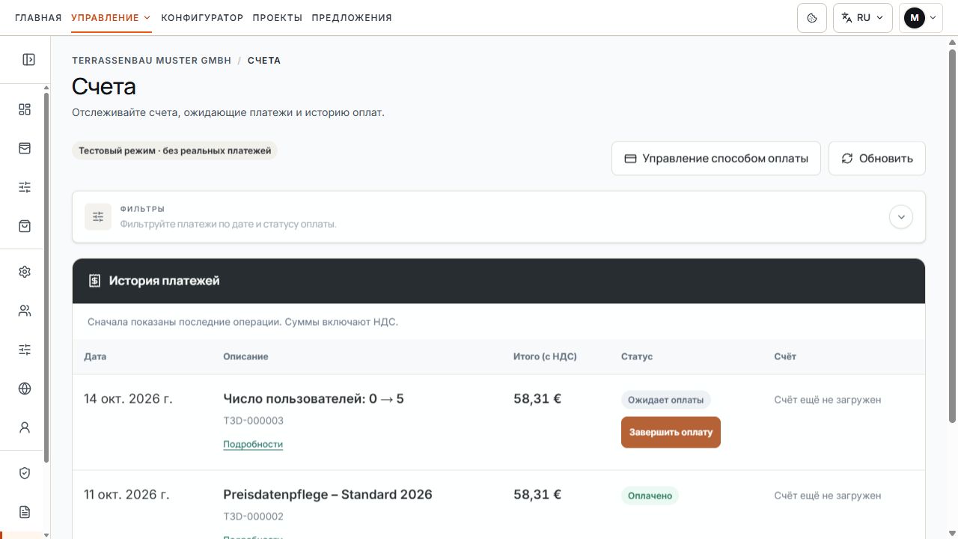Screen dimensions: 958x539
Task: Open the dashboard grid icon in sidebar
Action: tap(25, 109)
